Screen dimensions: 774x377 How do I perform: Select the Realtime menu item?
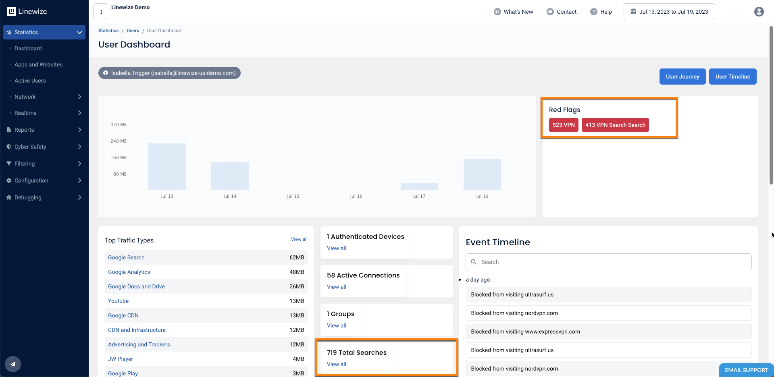click(x=25, y=113)
